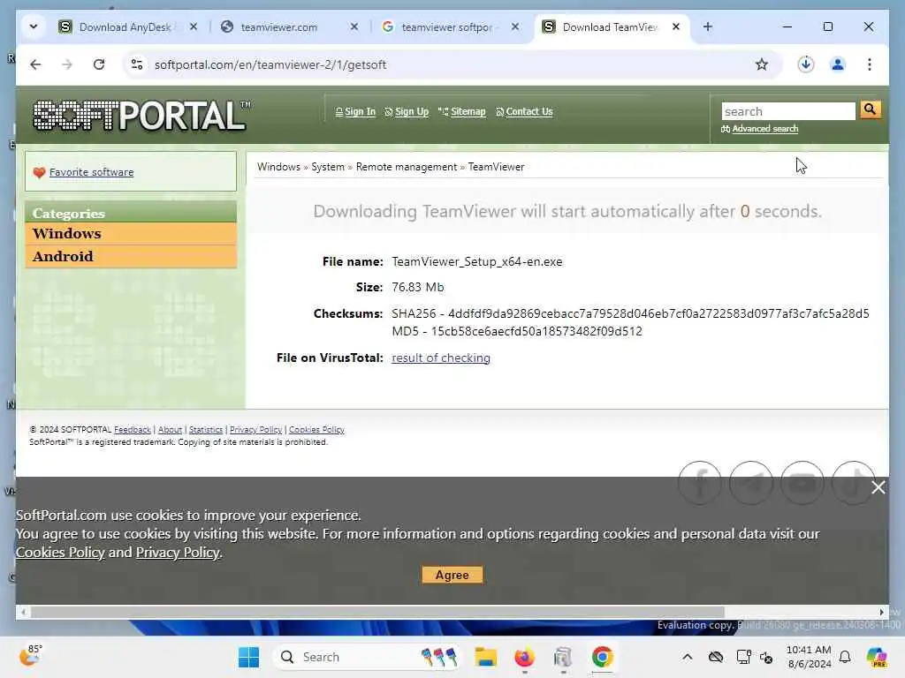Open Favorite software link
This screenshot has width=905, height=678.
point(91,172)
